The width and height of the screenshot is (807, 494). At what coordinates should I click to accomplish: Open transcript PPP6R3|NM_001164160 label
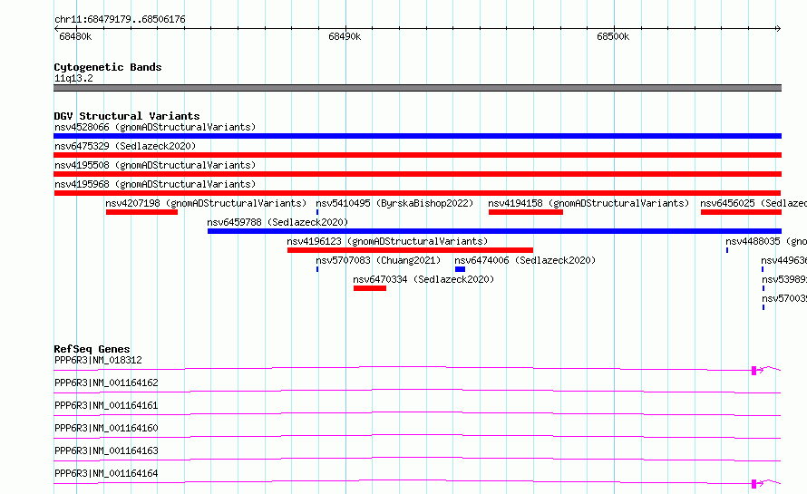click(106, 428)
